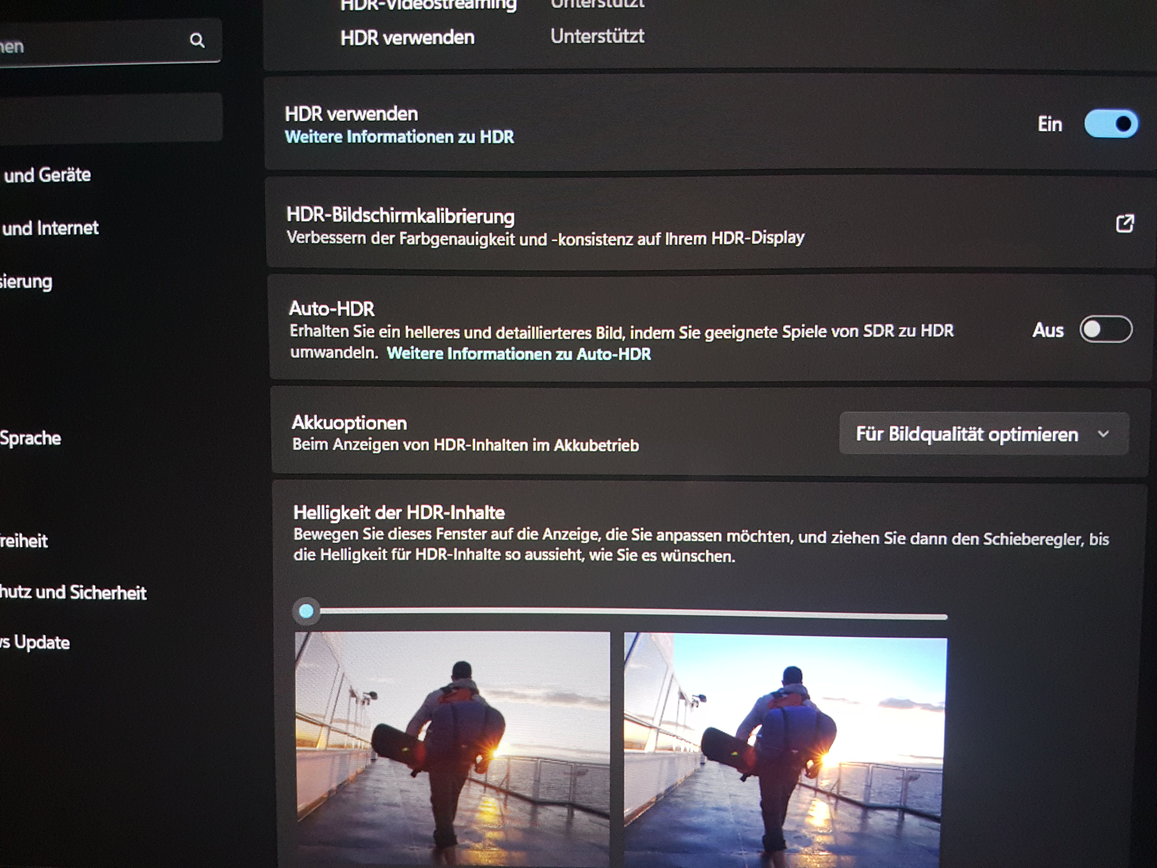Open the Sprache sidebar section

[30, 438]
